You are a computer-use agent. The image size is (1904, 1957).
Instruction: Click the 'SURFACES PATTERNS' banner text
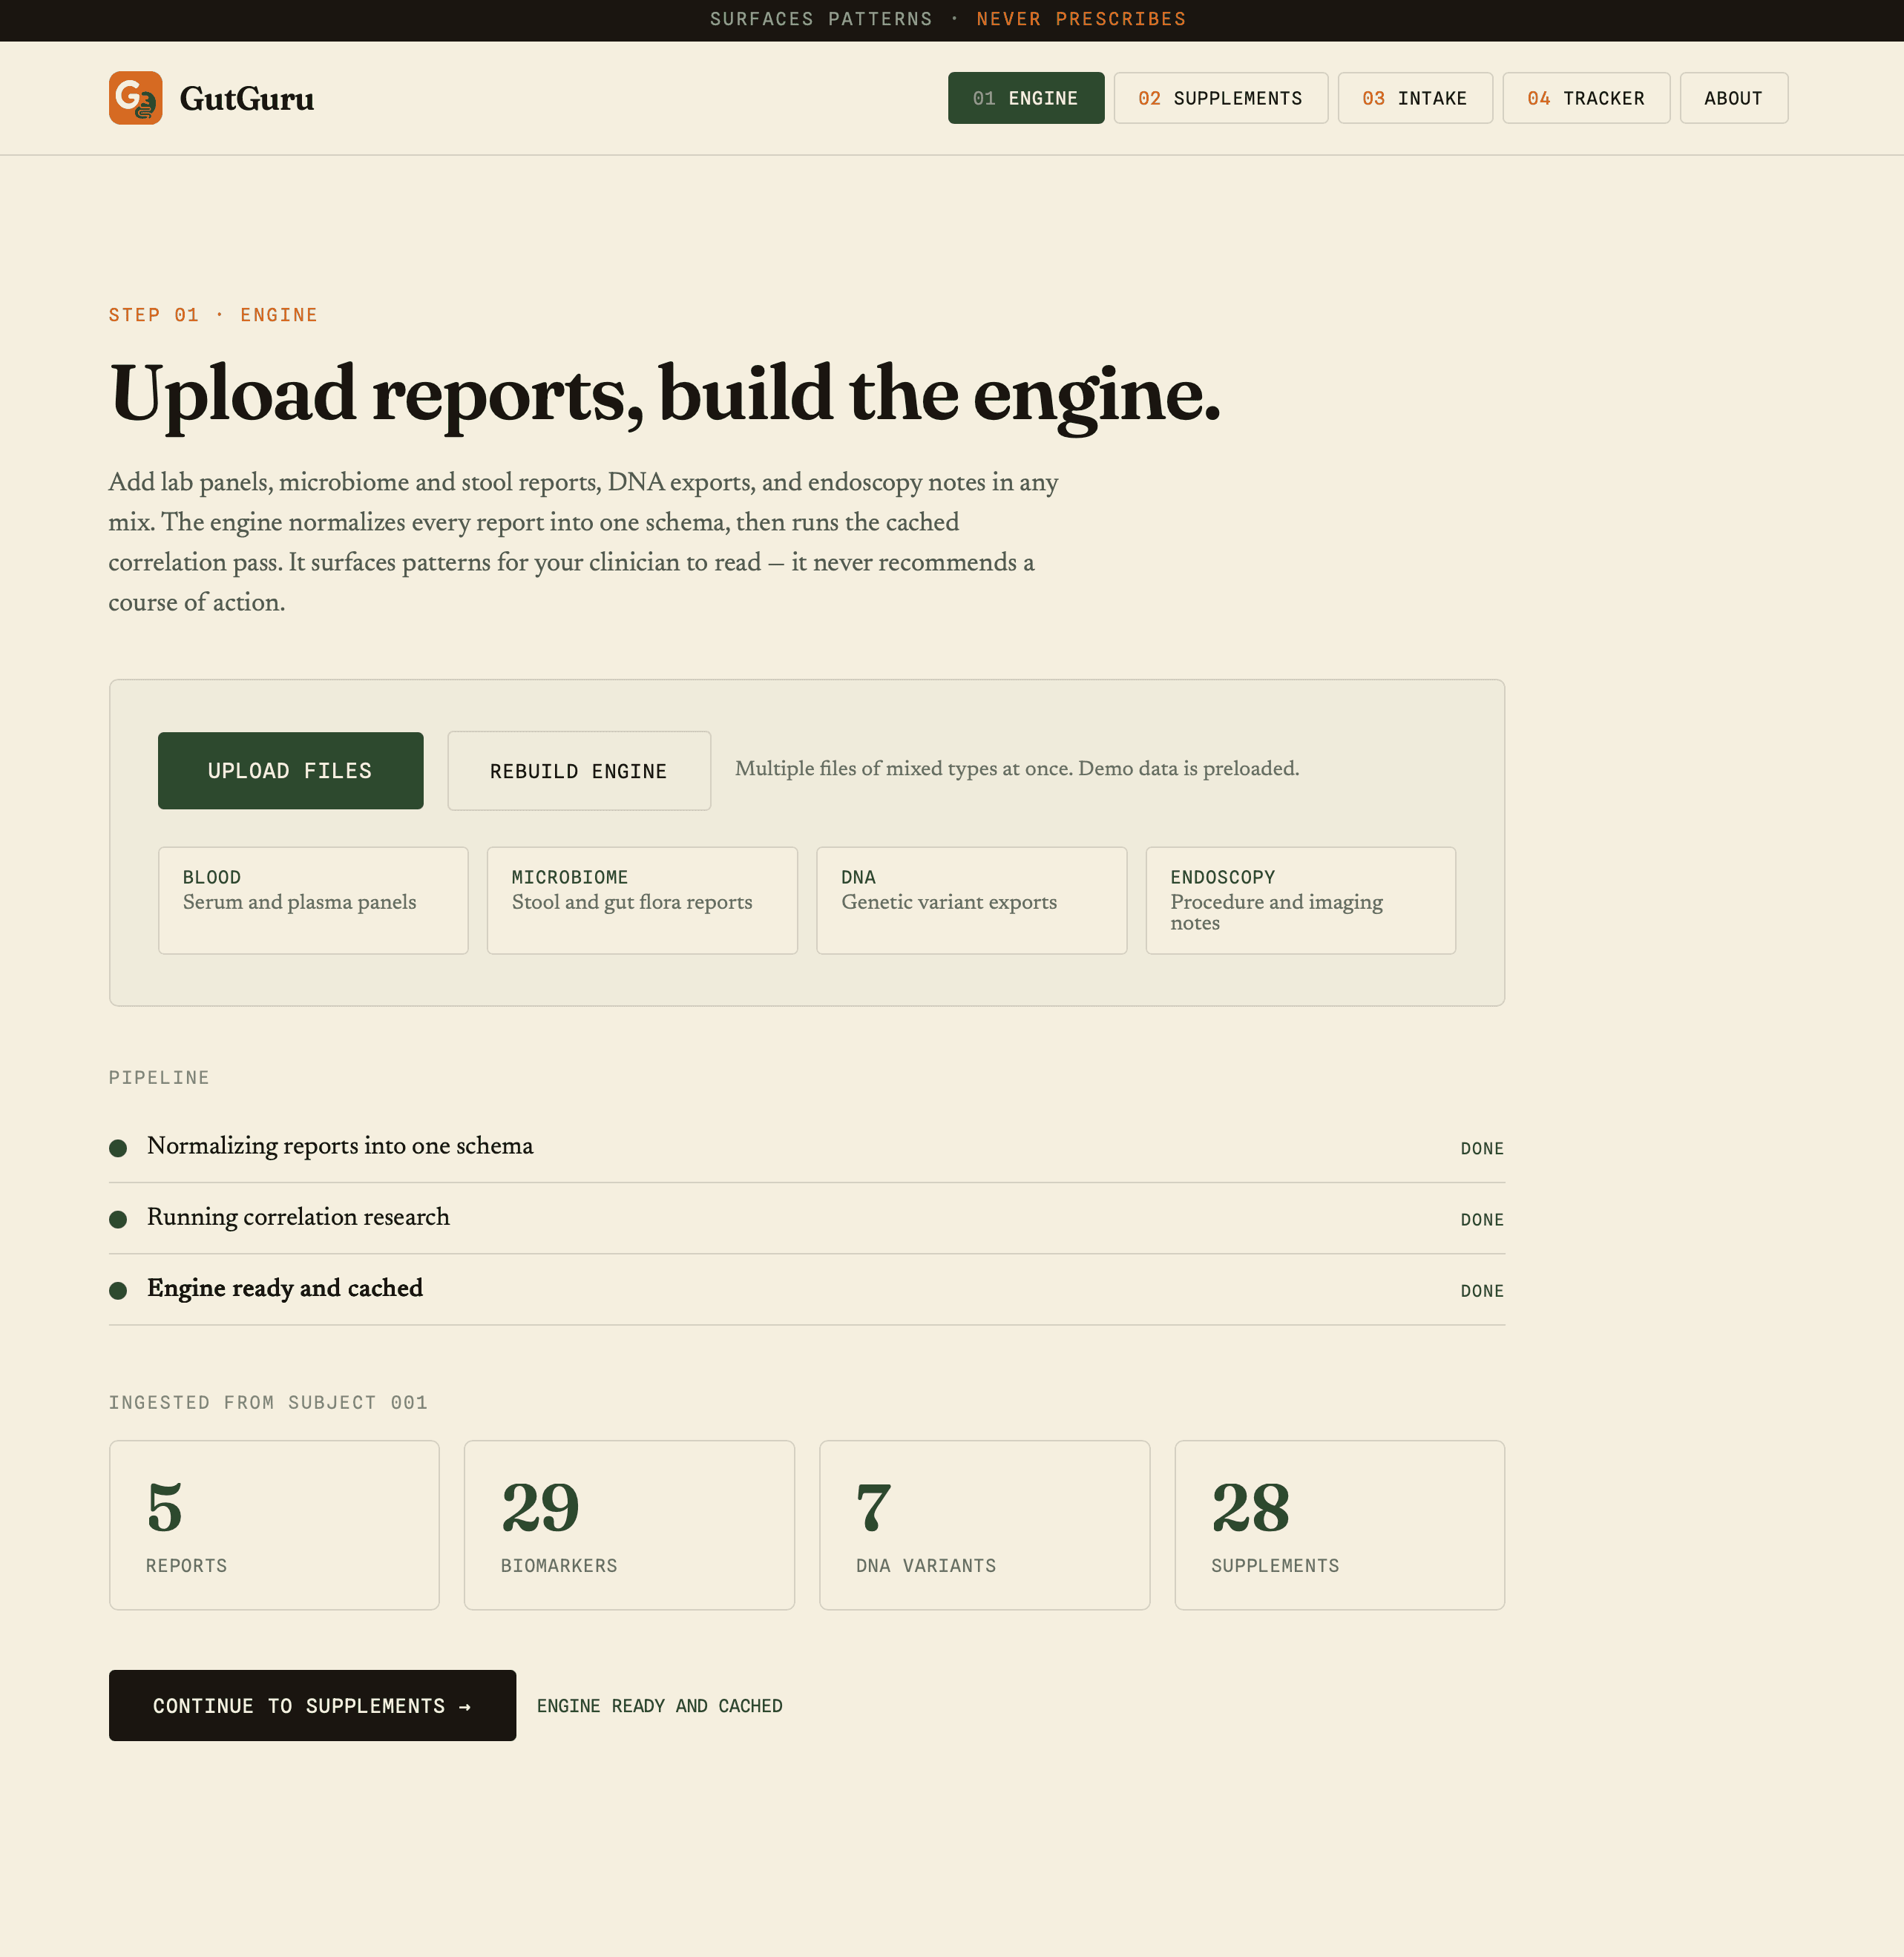coord(821,19)
